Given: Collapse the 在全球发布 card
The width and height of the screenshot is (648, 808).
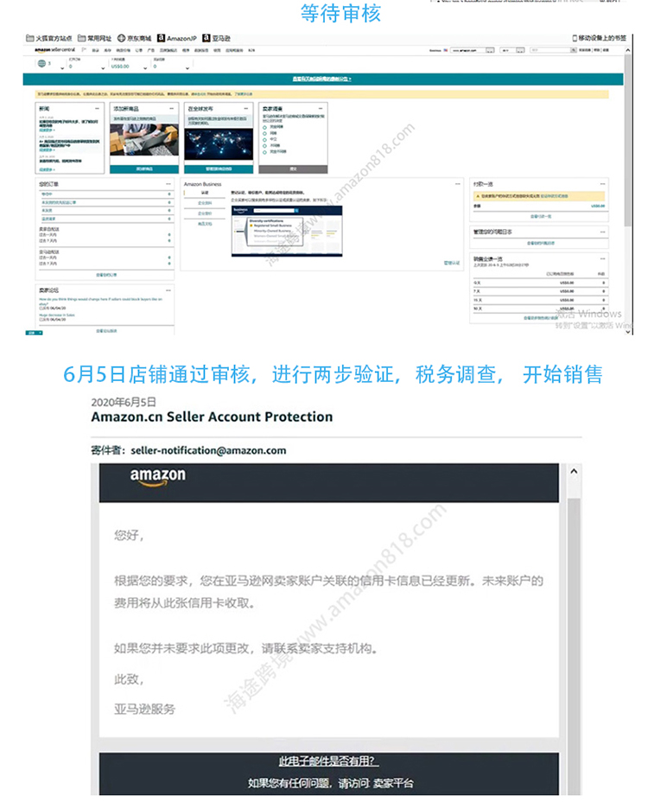Looking at the screenshot, I should [245, 109].
